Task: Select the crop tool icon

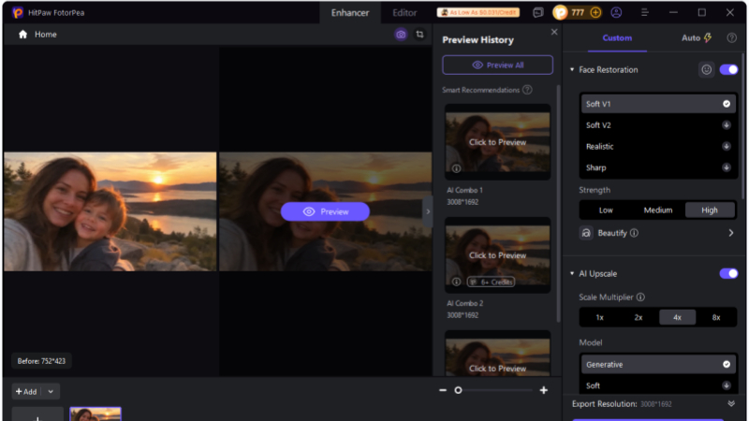Action: (x=419, y=35)
